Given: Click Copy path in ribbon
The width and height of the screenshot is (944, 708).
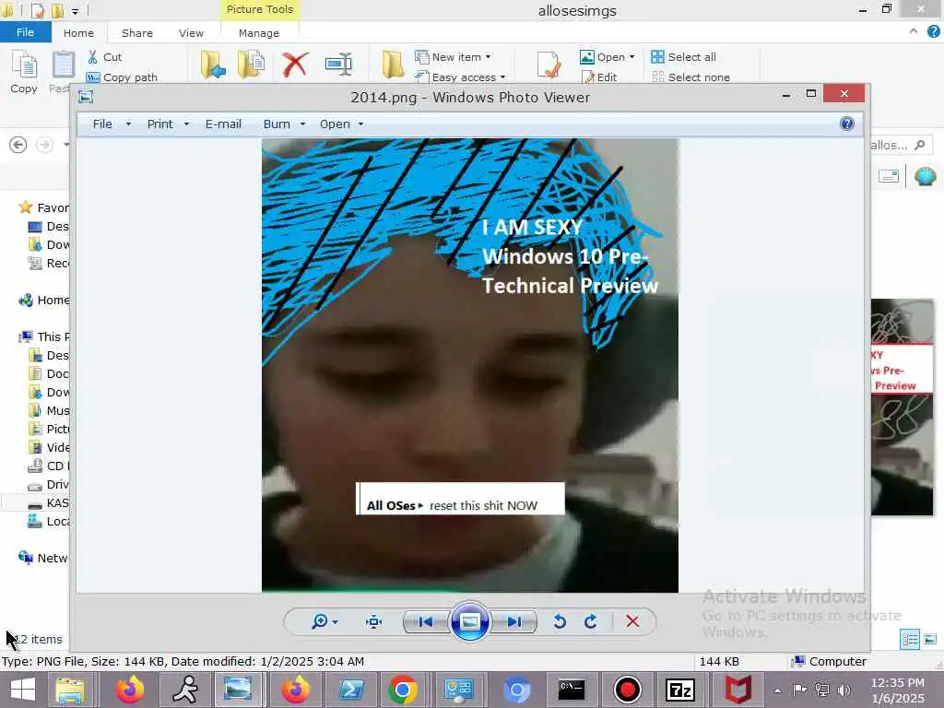Looking at the screenshot, I should coord(123,77).
